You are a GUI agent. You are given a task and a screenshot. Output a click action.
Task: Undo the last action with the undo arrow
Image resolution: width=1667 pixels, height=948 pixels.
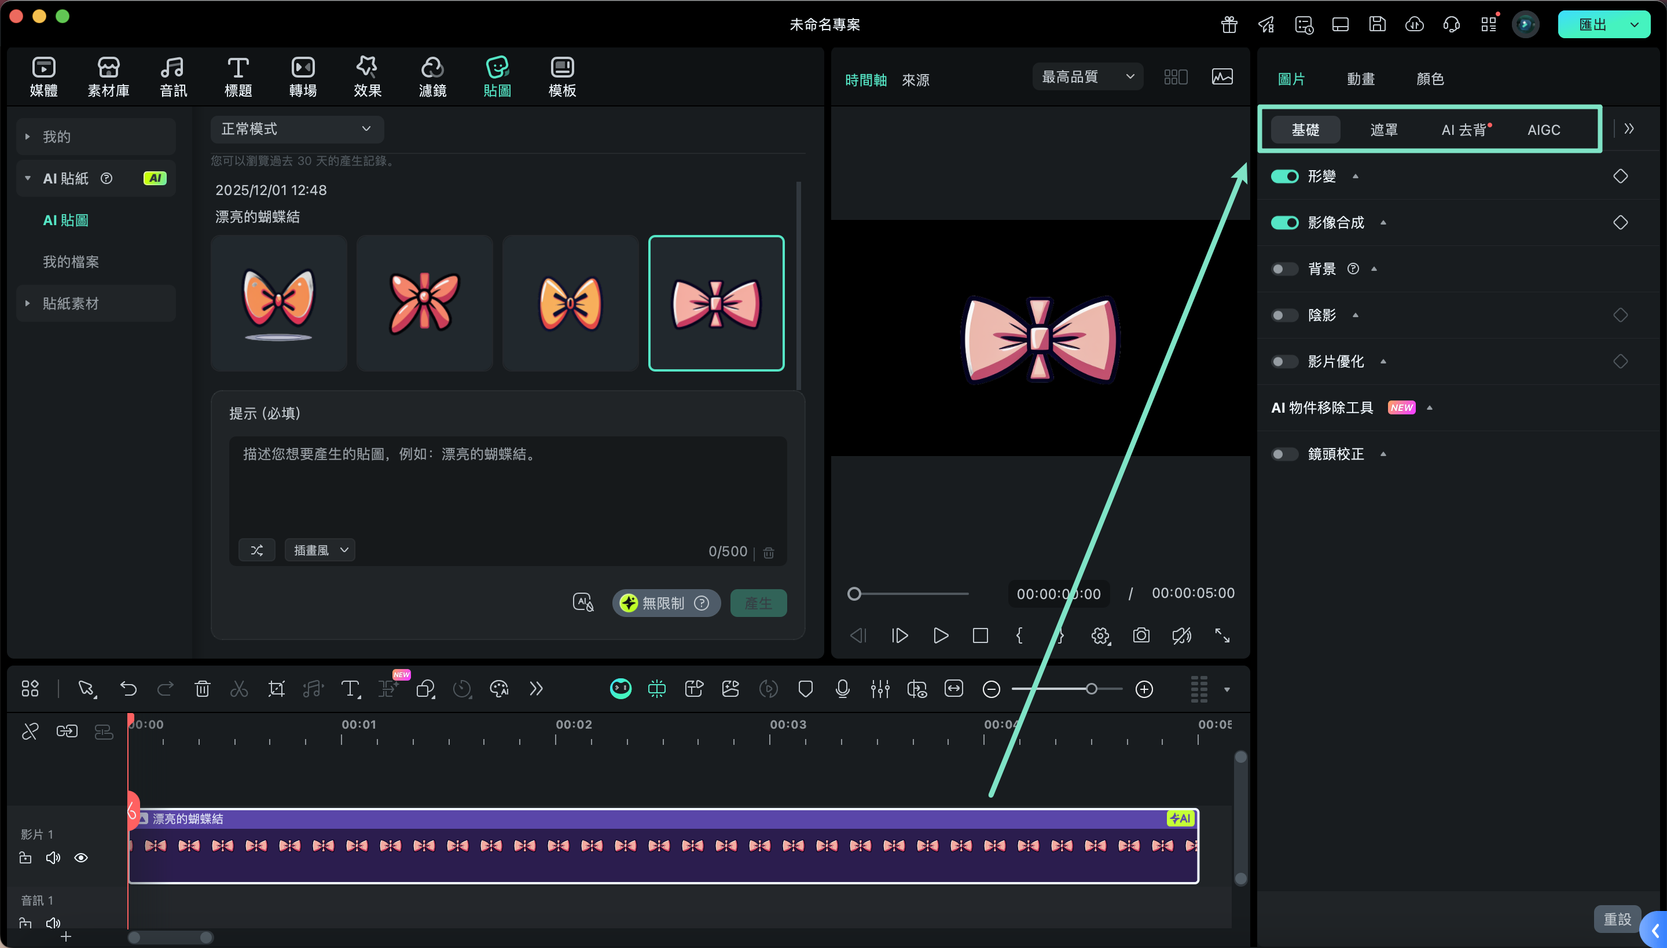click(128, 689)
